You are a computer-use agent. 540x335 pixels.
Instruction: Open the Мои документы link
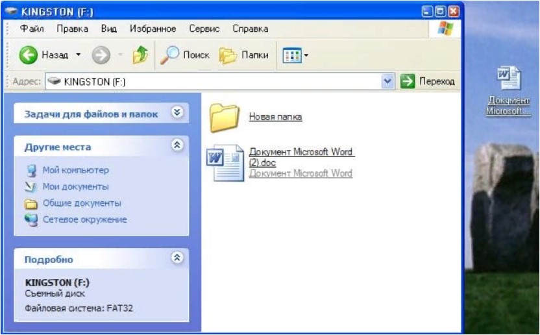(75, 187)
